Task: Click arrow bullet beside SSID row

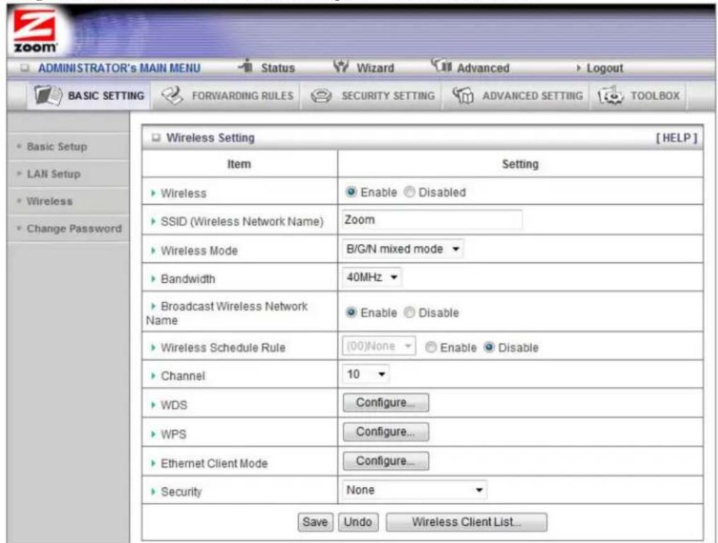Action: (154, 222)
